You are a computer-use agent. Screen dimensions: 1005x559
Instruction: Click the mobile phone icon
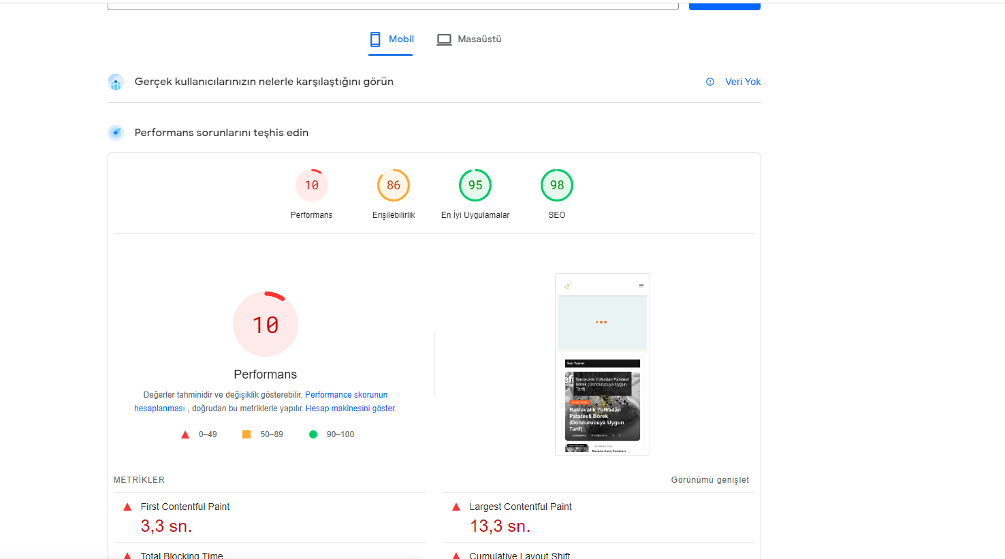coord(375,39)
